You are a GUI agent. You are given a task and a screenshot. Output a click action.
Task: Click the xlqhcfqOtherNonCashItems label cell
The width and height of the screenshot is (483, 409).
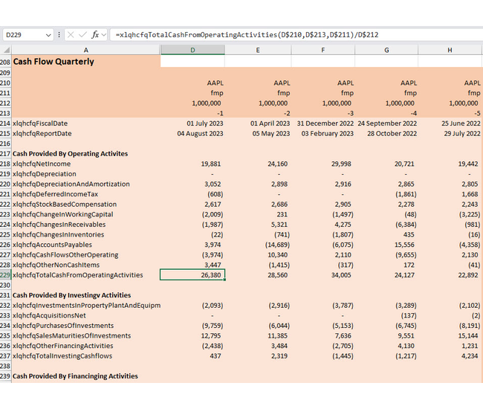[x=86, y=265]
